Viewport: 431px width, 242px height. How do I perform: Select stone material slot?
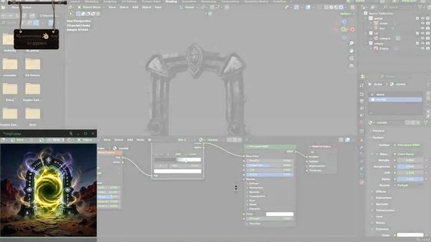click(395, 94)
